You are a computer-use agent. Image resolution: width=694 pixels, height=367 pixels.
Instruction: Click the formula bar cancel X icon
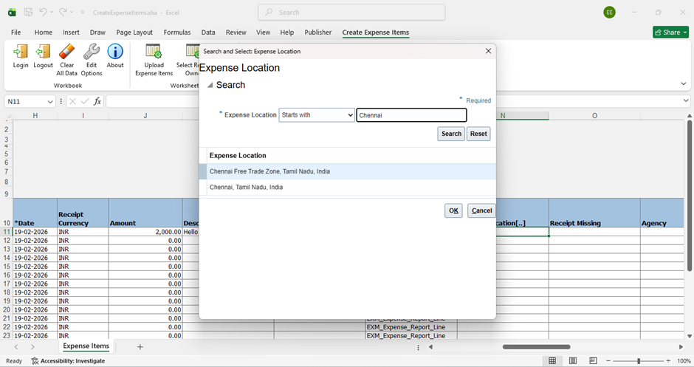(73, 101)
